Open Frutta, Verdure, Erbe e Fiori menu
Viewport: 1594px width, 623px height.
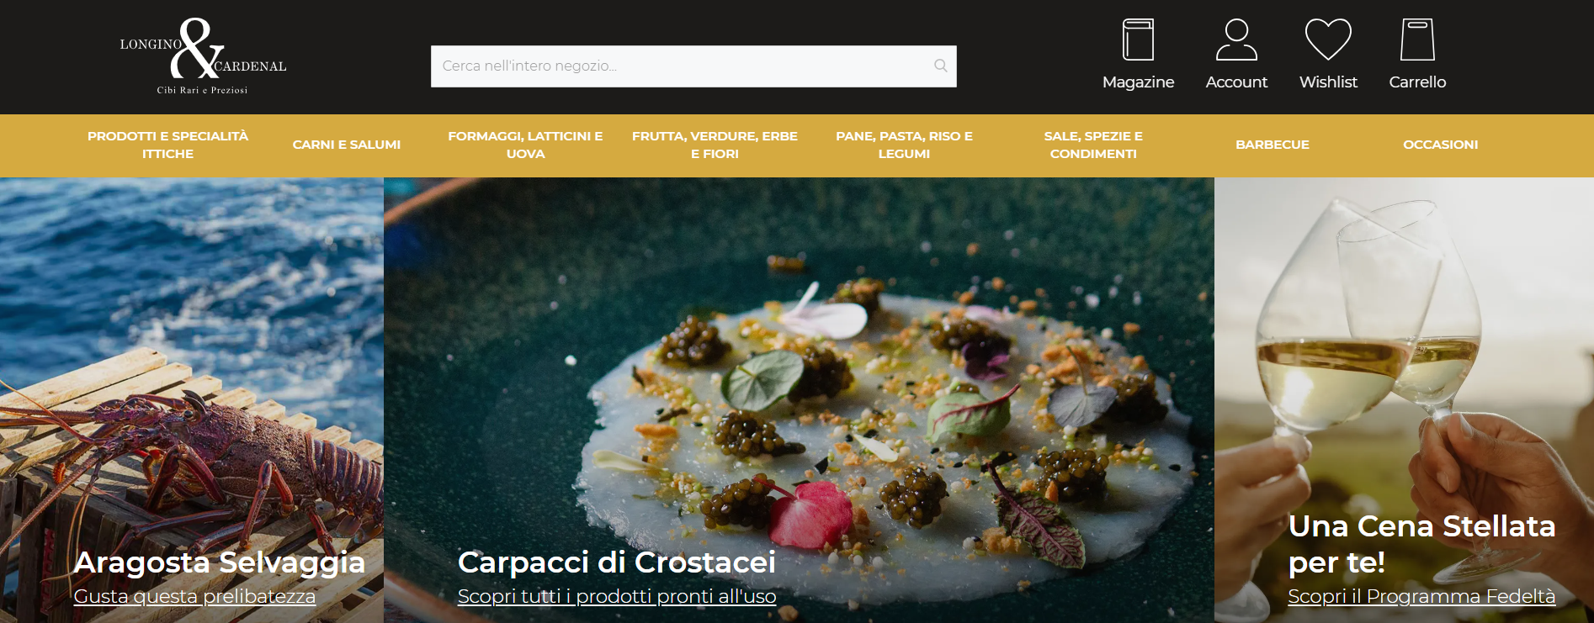[715, 145]
